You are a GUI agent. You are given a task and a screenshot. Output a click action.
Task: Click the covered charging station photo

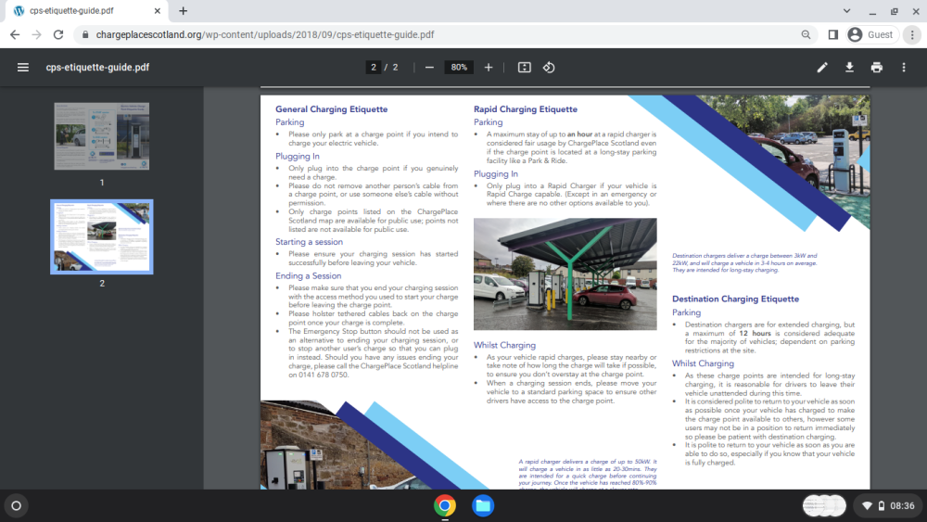click(x=565, y=274)
